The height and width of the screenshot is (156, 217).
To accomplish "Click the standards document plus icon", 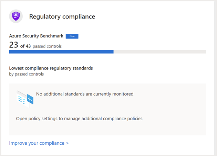I will point(25,99).
